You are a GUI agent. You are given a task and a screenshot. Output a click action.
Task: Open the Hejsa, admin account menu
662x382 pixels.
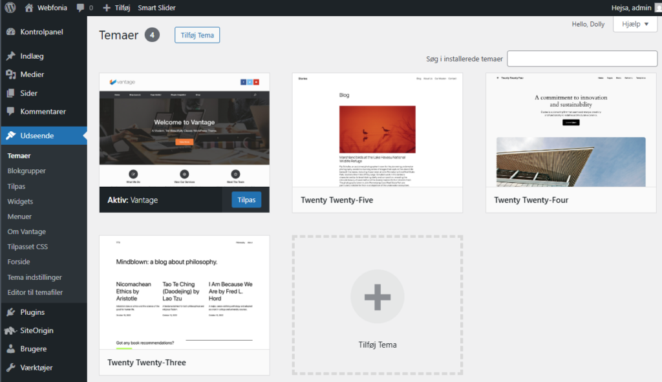click(x=634, y=8)
